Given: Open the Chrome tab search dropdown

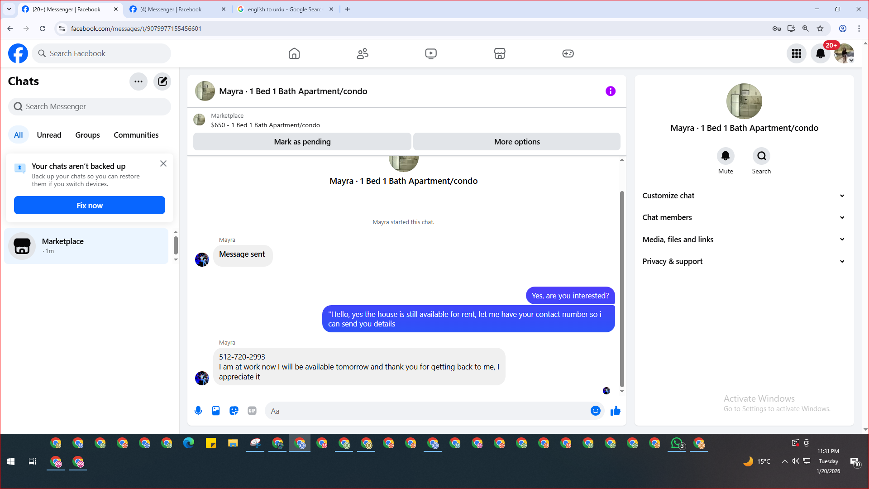Looking at the screenshot, I should 9,9.
